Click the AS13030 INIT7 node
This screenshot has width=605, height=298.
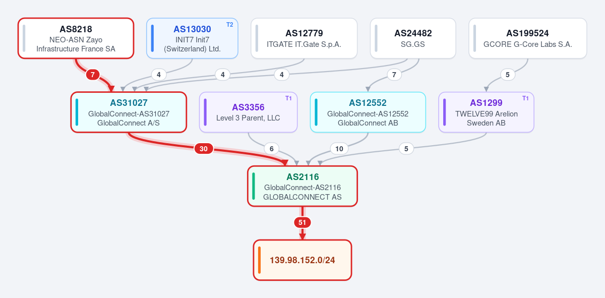click(x=192, y=38)
